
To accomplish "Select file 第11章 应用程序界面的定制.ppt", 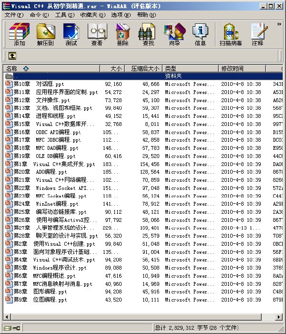I will [x=56, y=92].
